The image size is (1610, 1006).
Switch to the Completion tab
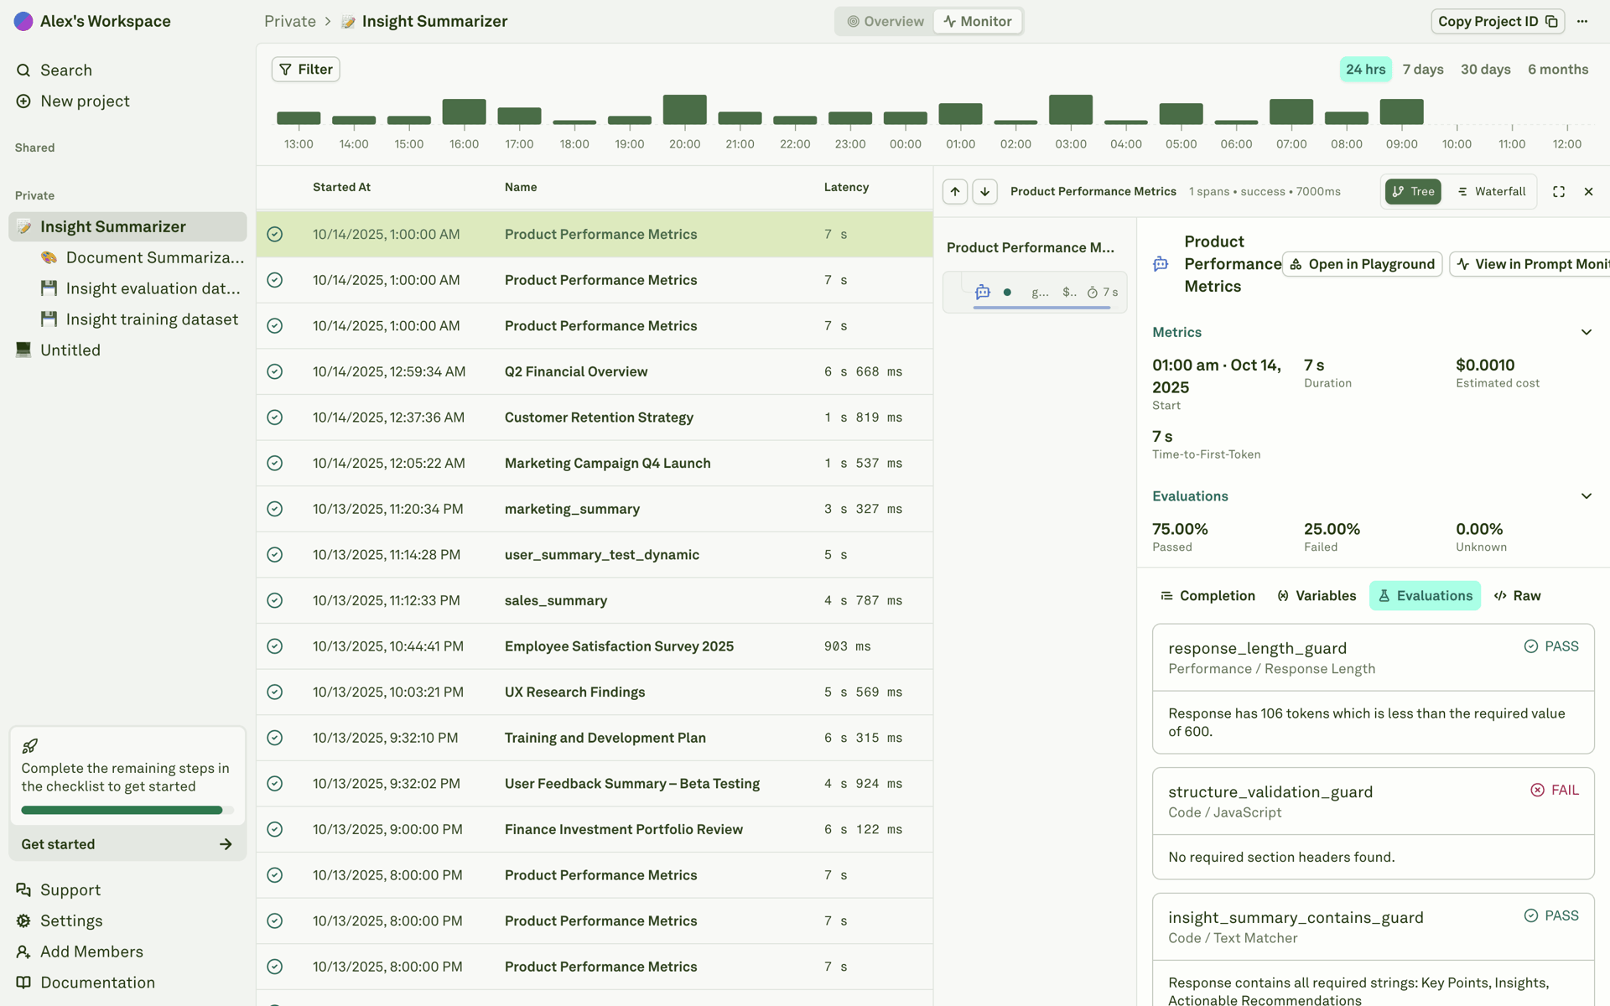[x=1207, y=595]
